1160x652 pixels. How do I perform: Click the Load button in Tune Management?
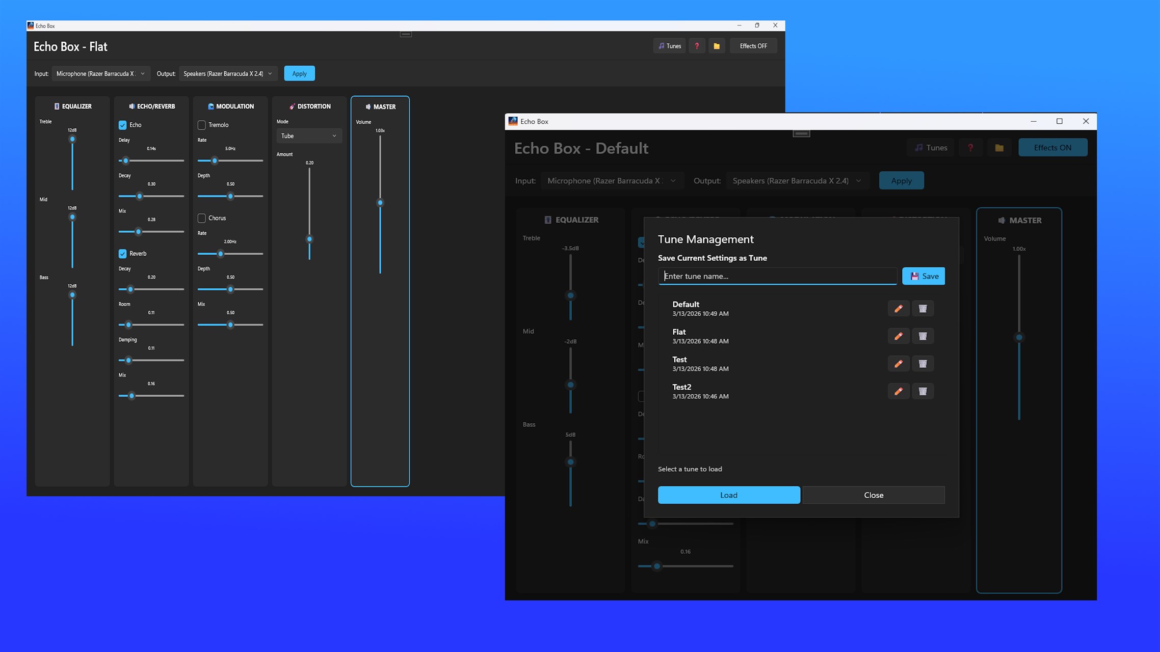click(x=729, y=495)
